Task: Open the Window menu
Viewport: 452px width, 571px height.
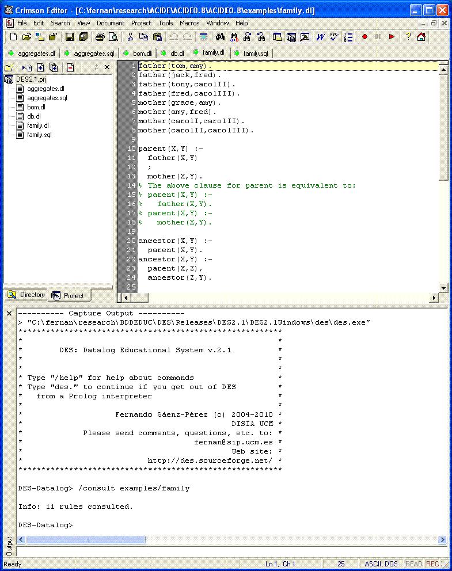Action: tap(218, 23)
